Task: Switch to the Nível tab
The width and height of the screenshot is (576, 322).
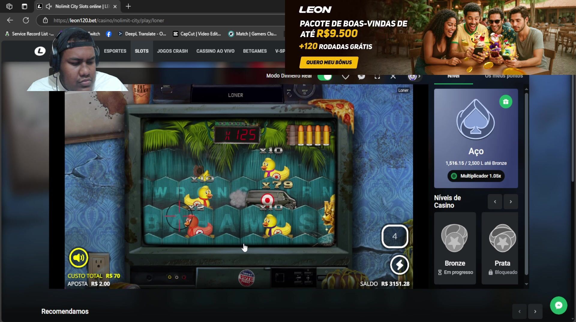Action: (453, 77)
